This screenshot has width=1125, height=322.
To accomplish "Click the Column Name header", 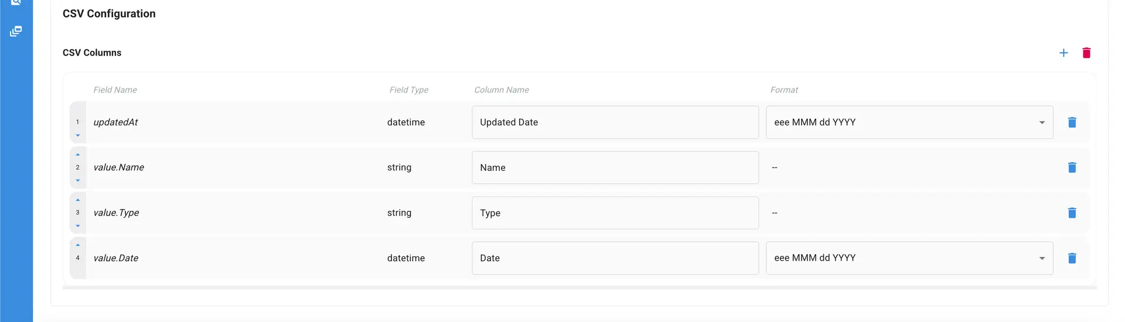I will tap(502, 90).
